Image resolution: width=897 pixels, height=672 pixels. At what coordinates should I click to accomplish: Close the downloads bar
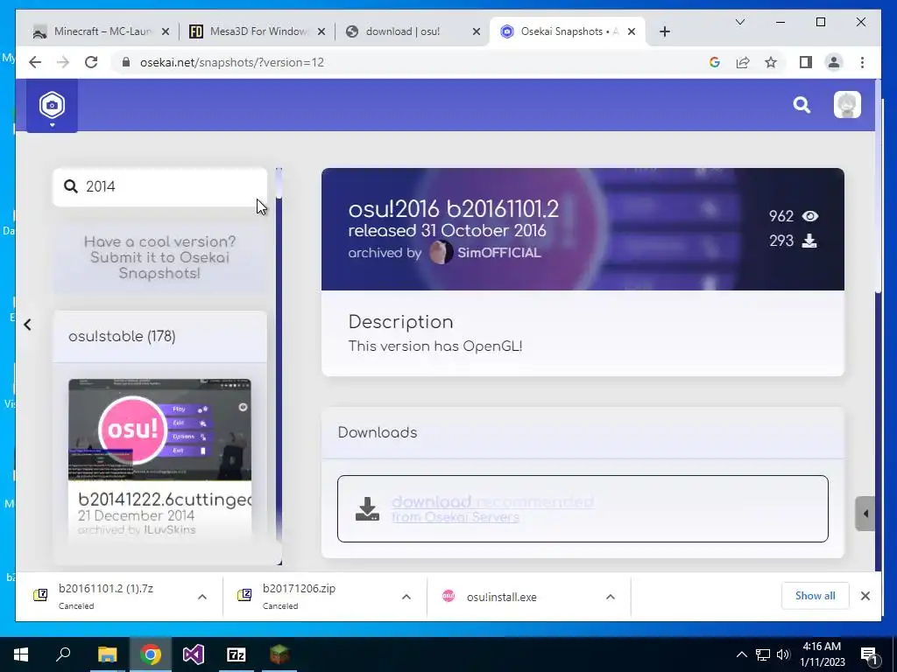click(x=865, y=596)
